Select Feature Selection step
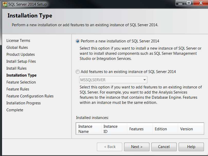The image size is (208, 156). point(21,82)
